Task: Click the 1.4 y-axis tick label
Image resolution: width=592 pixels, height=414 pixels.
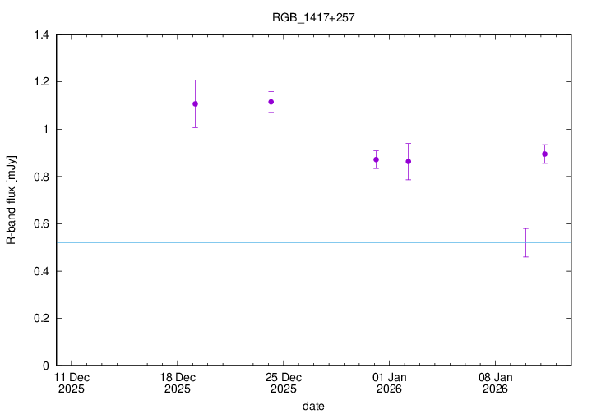Action: (40, 35)
